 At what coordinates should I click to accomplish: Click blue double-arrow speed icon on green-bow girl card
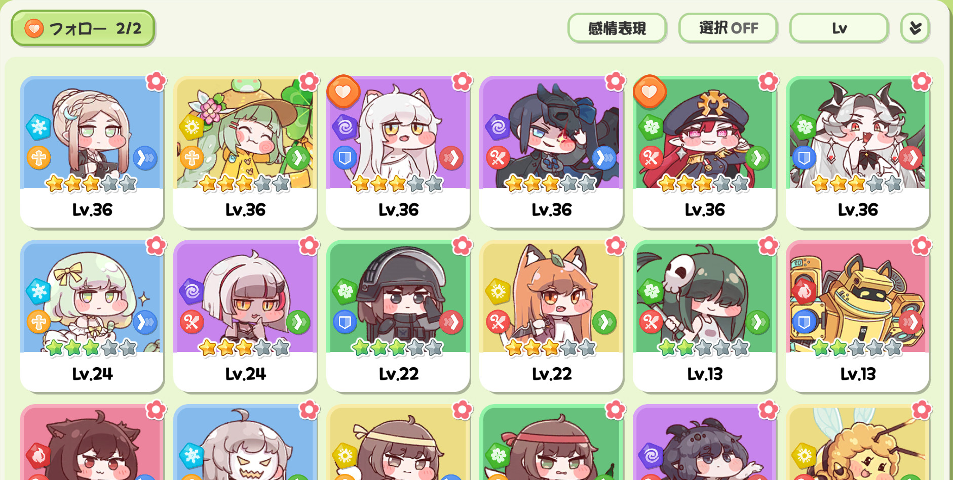pyautogui.click(x=145, y=322)
